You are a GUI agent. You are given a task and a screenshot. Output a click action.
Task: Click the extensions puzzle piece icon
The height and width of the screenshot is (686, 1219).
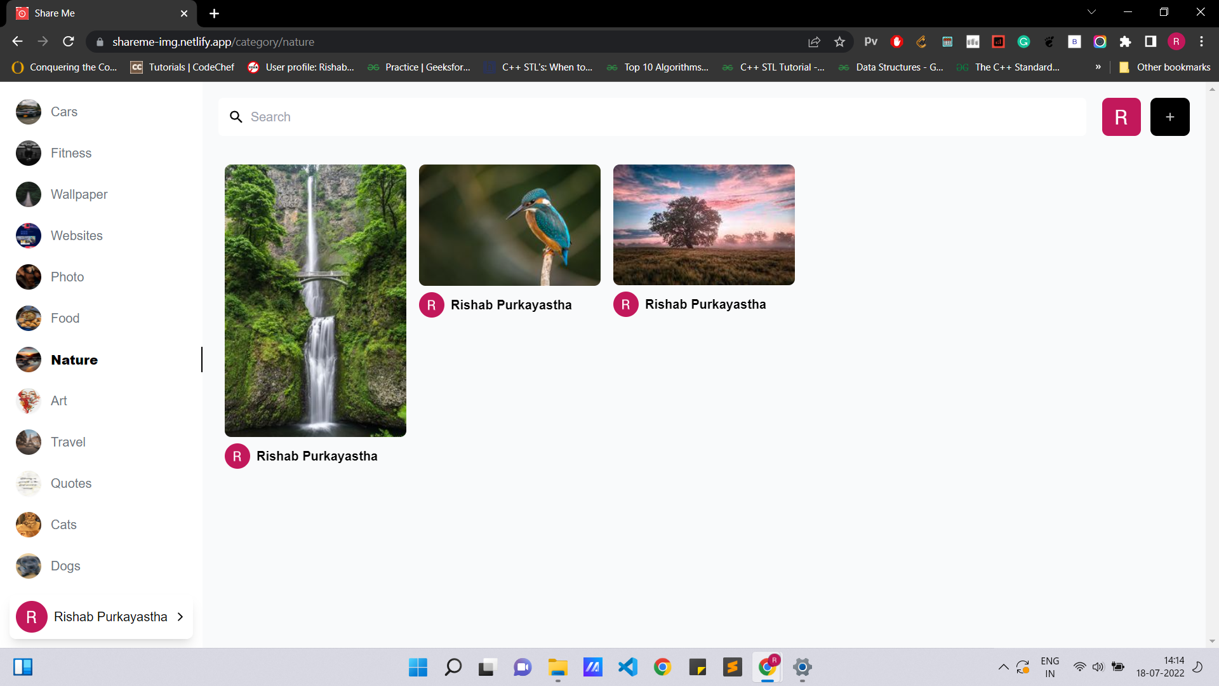coord(1126,41)
